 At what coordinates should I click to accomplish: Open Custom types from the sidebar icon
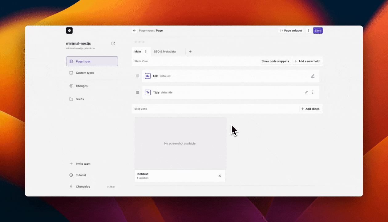pyautogui.click(x=71, y=73)
